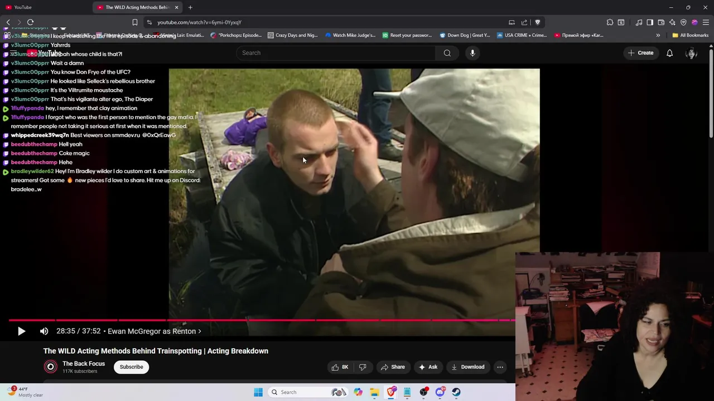Open the Windows Start menu
Viewport: 714px width, 401px height.
[258, 392]
